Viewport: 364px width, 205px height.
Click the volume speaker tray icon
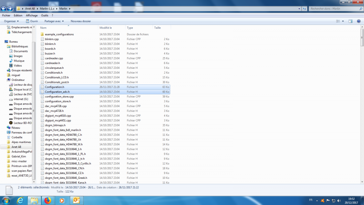(339, 200)
